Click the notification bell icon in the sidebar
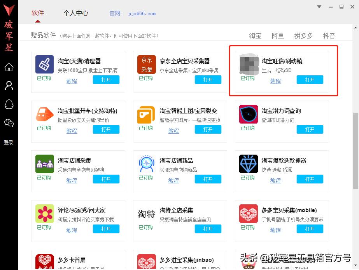This screenshot has width=359, height=270. tap(9, 104)
